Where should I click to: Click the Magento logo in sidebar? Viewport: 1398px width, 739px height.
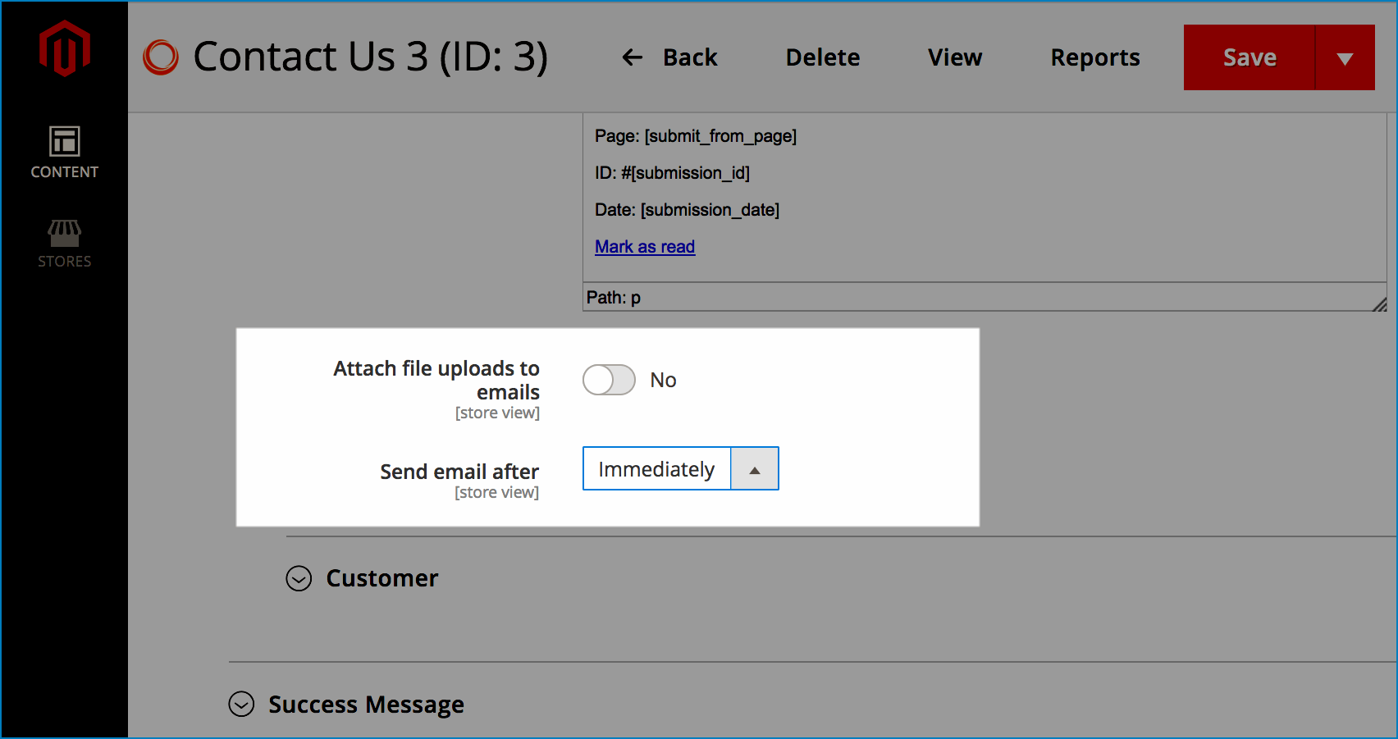(65, 48)
